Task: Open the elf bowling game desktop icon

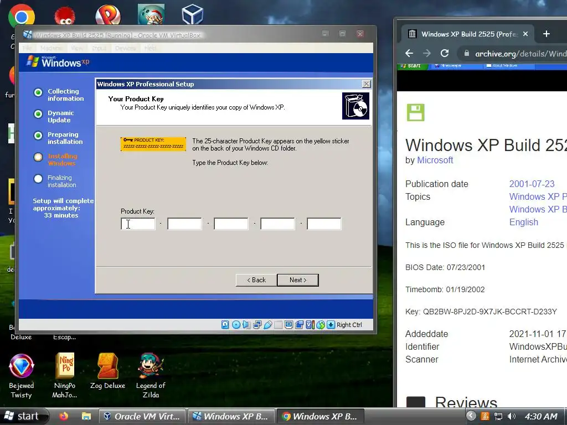Action: 151,14
